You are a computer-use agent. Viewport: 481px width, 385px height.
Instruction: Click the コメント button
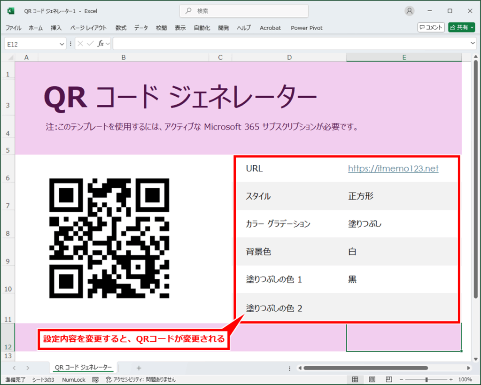(x=430, y=27)
